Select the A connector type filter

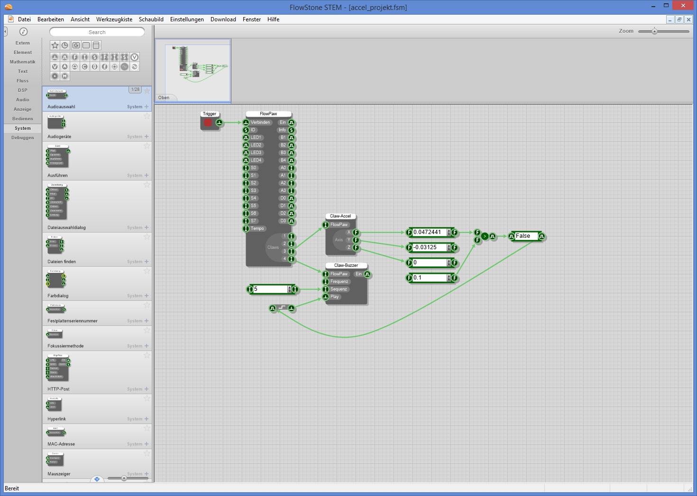[64, 67]
